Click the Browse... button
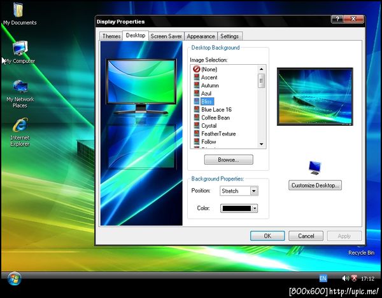Viewport: 382px width, 298px height. [229, 159]
